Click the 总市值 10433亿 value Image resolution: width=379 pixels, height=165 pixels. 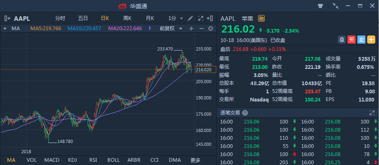(312, 83)
